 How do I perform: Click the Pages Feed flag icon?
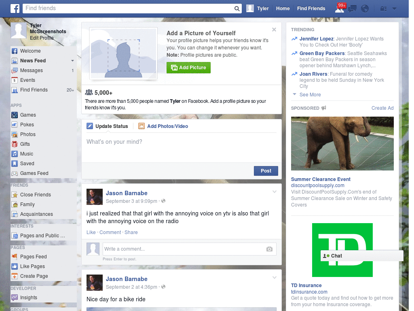point(15,256)
